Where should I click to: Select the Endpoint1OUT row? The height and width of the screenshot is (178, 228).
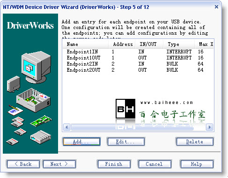click(138, 58)
